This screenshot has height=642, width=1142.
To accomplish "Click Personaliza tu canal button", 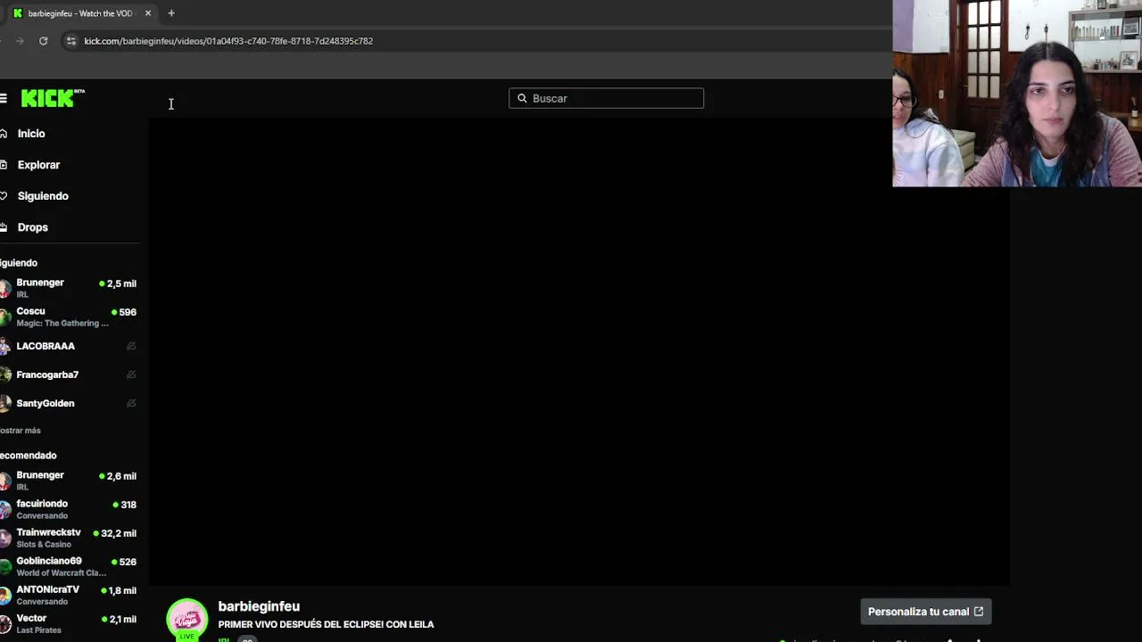I will point(926,612).
